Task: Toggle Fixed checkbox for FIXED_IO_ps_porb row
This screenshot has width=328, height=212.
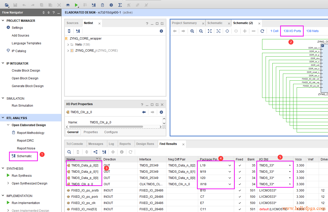Action: pos(240,197)
